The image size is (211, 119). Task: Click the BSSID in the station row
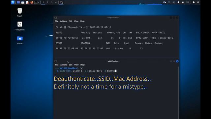click(x=67, y=49)
